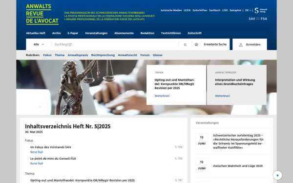Image resolution: width=293 pixels, height=183 pixels.
Task: Open Interpretation und Wirkung eines Grundbucheintrages card
Action: 235,82
